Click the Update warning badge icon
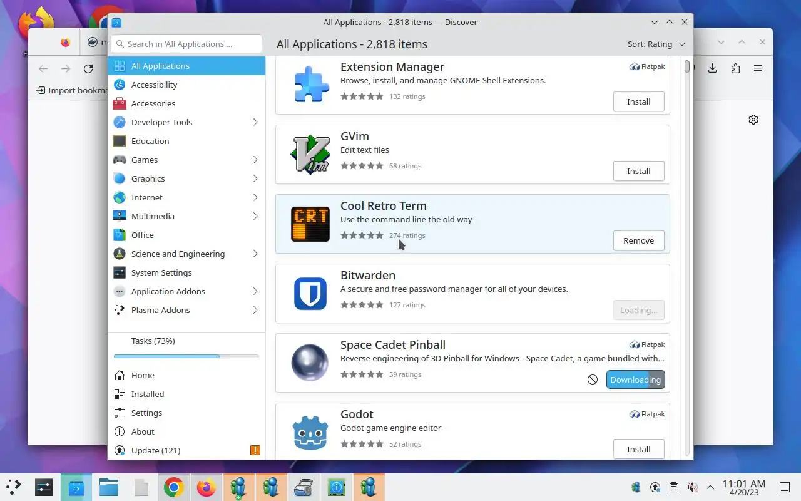Screen dimensions: 801x501 coord(255,450)
